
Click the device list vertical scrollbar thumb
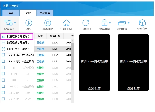(72, 56)
